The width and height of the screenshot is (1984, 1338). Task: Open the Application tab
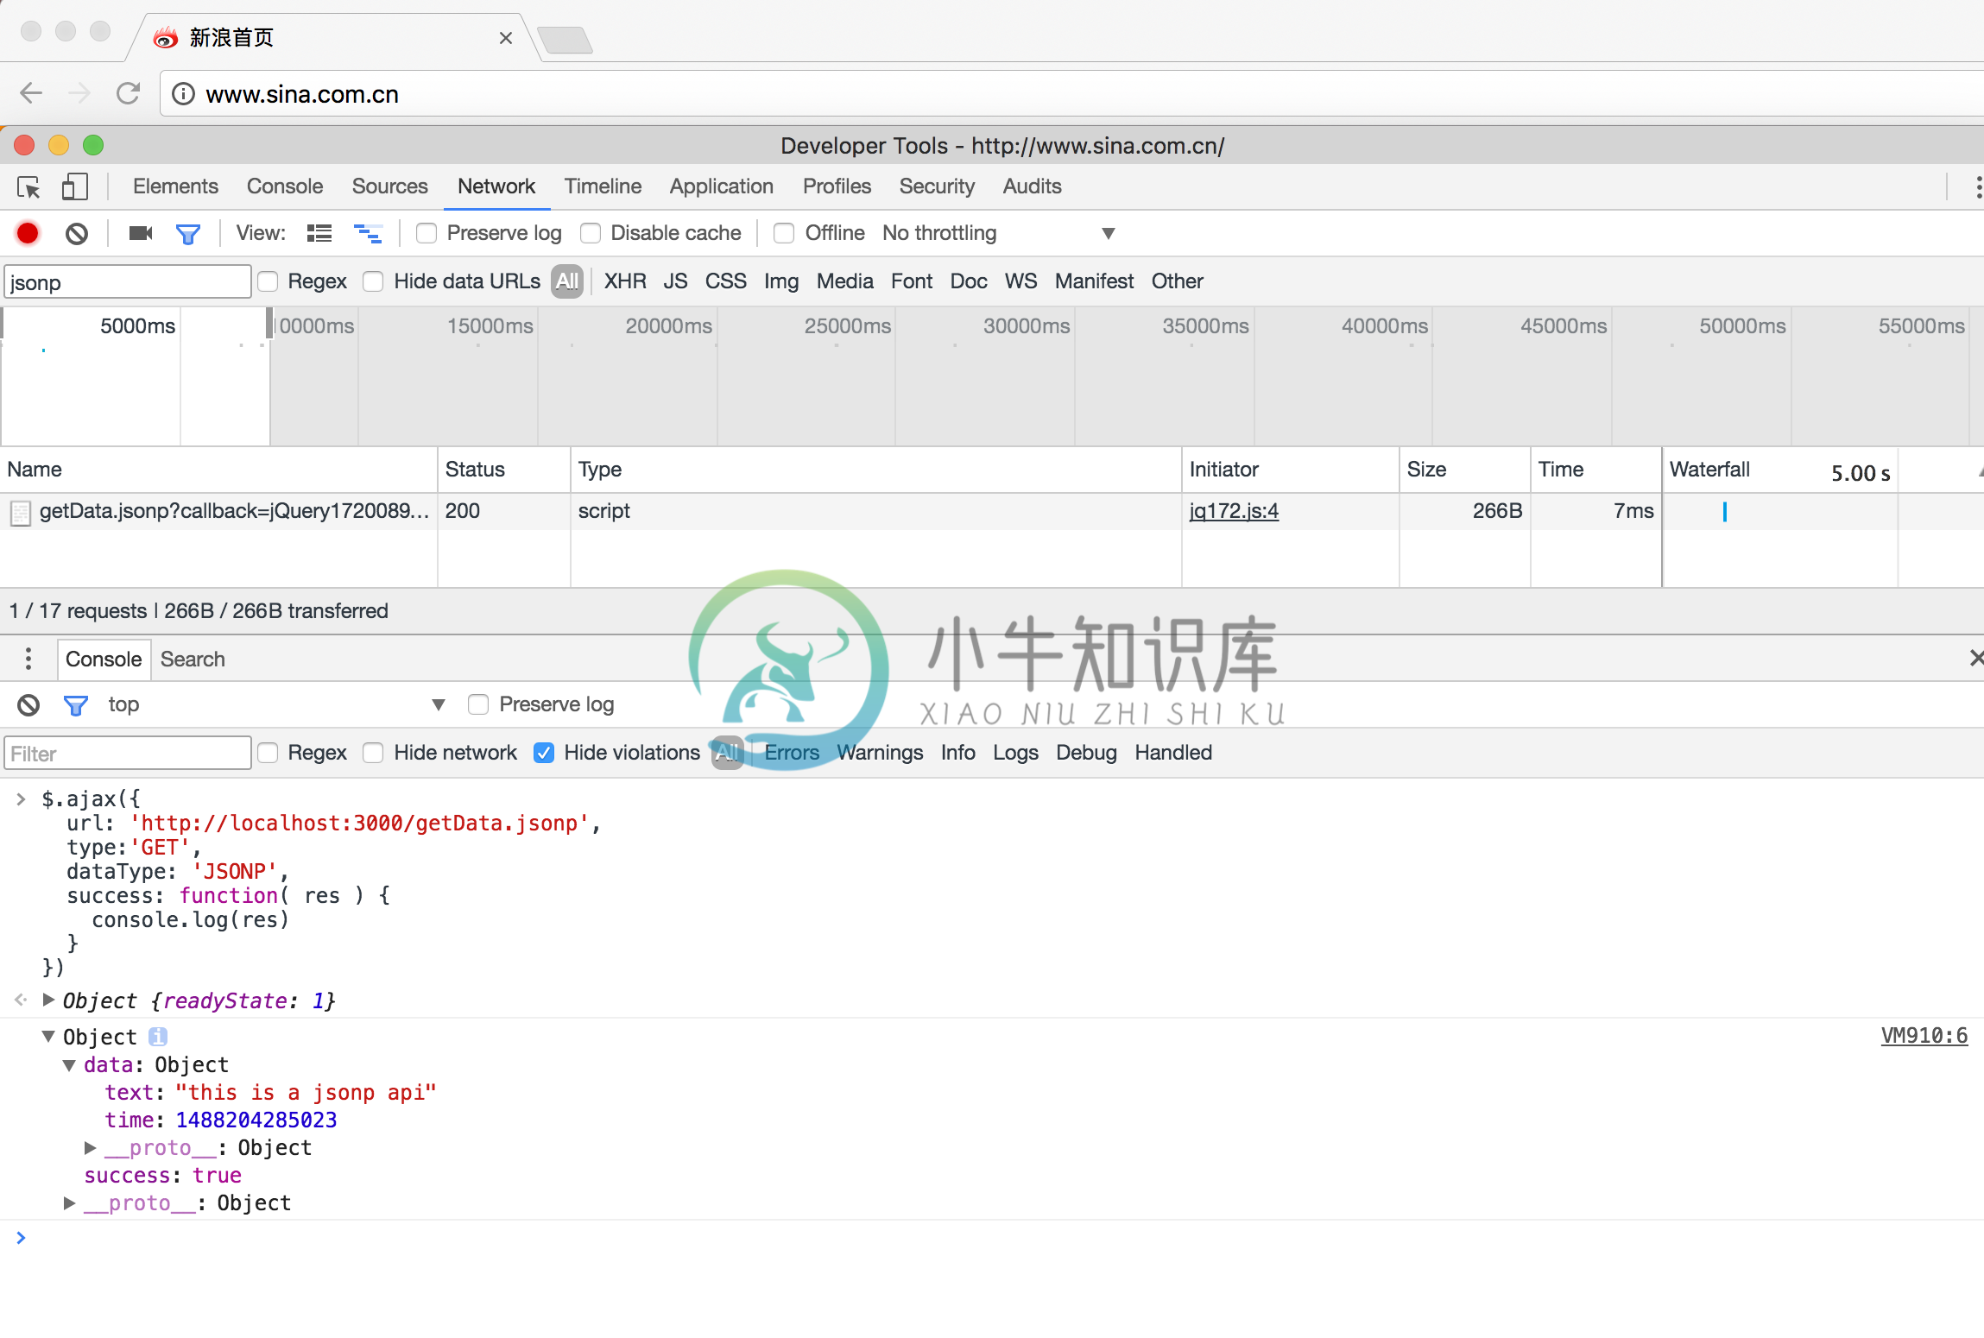click(x=722, y=186)
